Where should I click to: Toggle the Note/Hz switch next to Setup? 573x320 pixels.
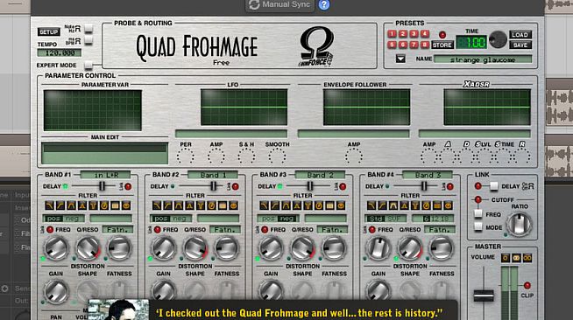click(x=88, y=29)
